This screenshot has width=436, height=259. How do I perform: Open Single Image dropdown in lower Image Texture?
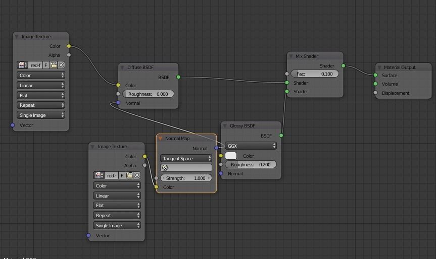(117, 225)
